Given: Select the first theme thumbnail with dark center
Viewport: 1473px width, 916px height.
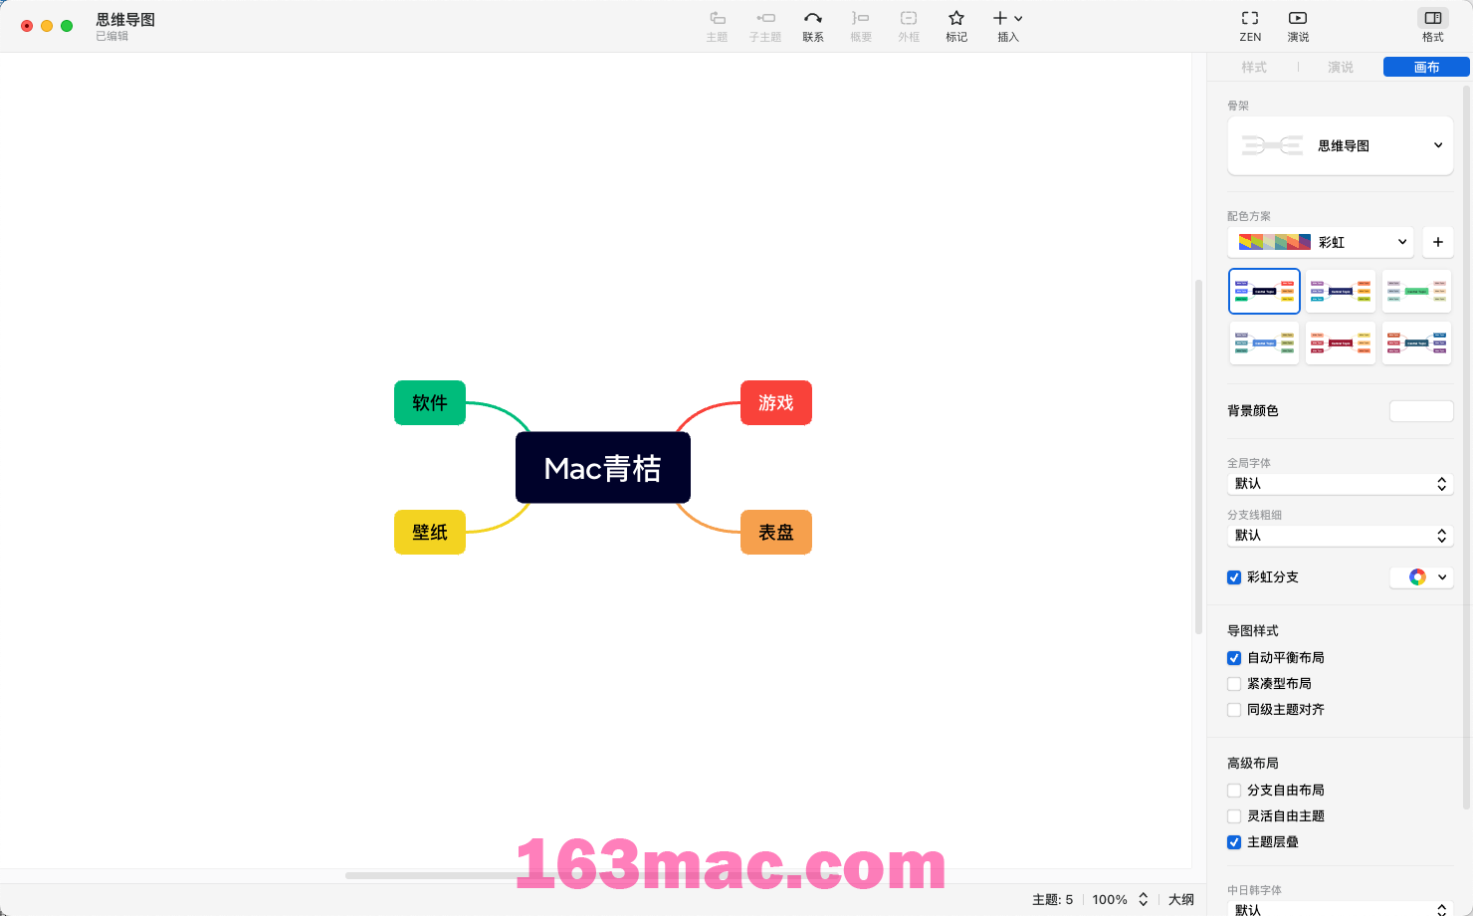Looking at the screenshot, I should click(1264, 291).
